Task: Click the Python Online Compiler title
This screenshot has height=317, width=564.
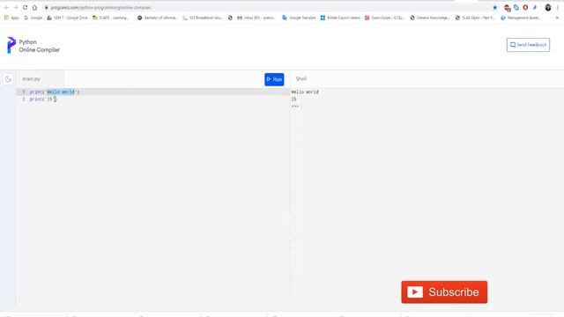Action: click(x=39, y=46)
